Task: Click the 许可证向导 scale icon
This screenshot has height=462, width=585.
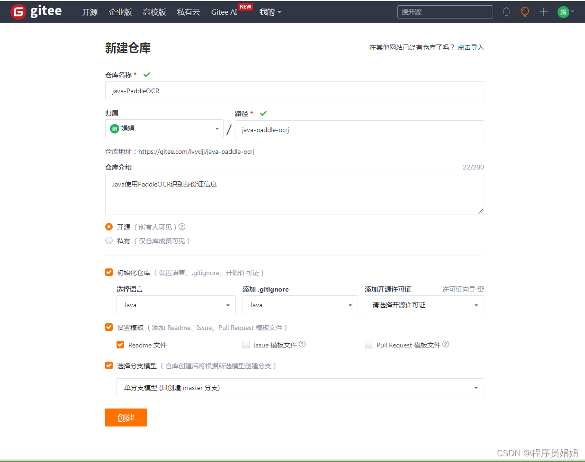Action: [x=481, y=289]
